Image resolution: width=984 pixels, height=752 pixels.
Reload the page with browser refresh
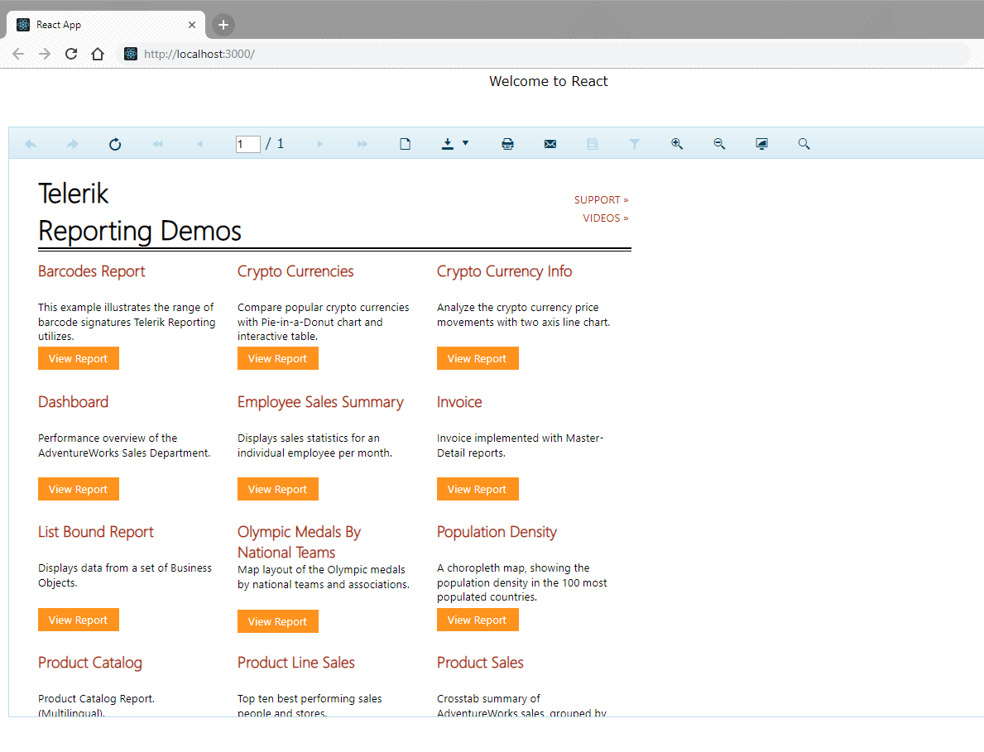tap(71, 54)
